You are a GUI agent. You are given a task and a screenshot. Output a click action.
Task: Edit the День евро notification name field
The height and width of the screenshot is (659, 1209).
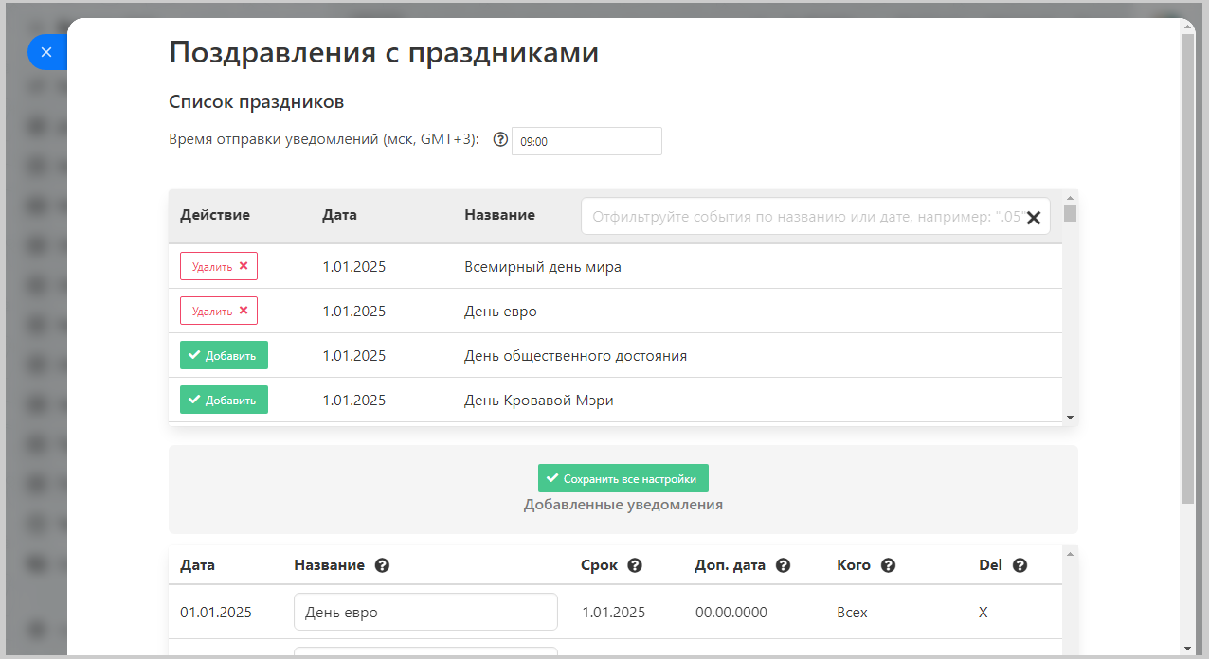(425, 612)
